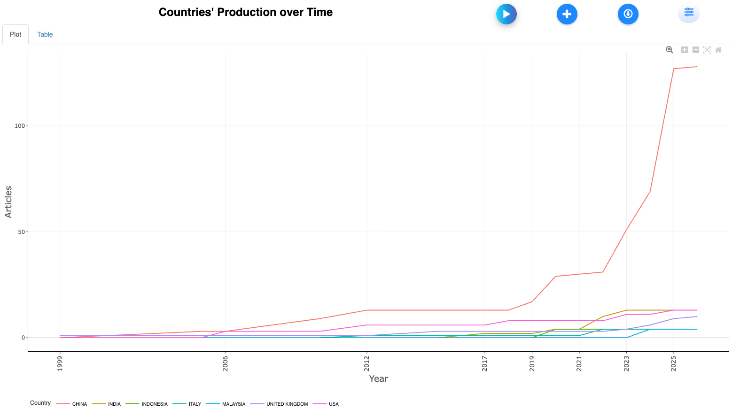Click the 2025 tick label on Year axis
Viewport: 732px width, 409px height.
pyautogui.click(x=674, y=363)
